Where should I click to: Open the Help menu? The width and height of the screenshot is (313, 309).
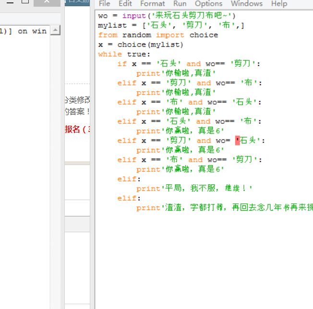[x=278, y=4]
